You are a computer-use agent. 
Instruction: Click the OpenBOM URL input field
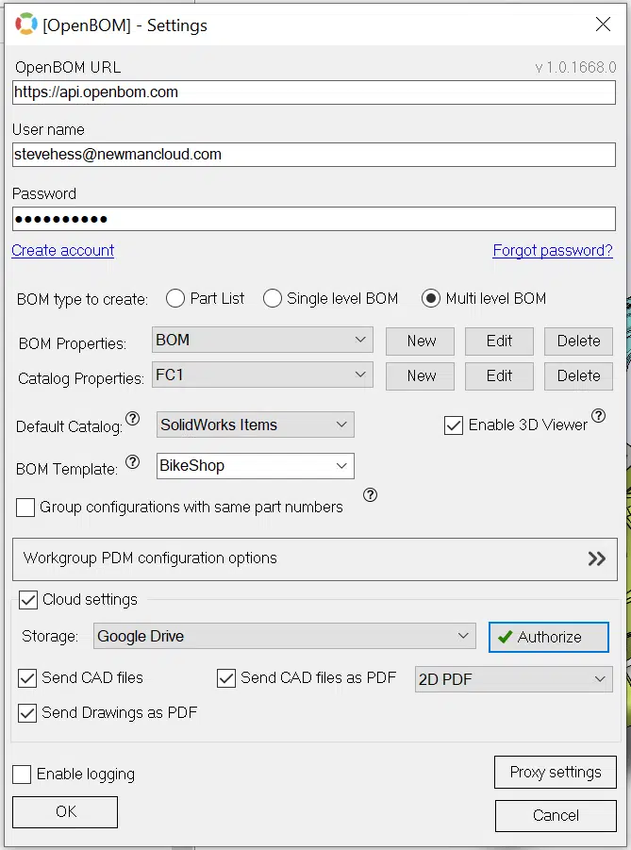(x=314, y=92)
